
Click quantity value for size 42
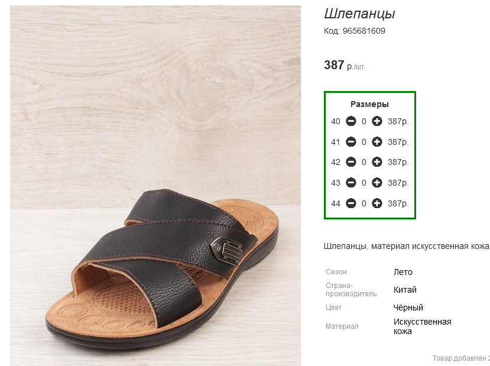click(x=364, y=162)
